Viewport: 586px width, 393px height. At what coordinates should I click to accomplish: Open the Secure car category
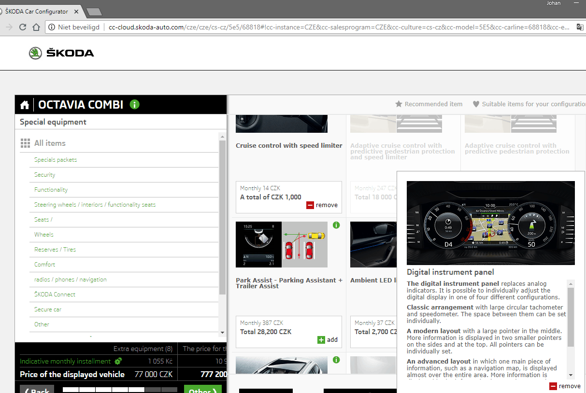pos(48,309)
